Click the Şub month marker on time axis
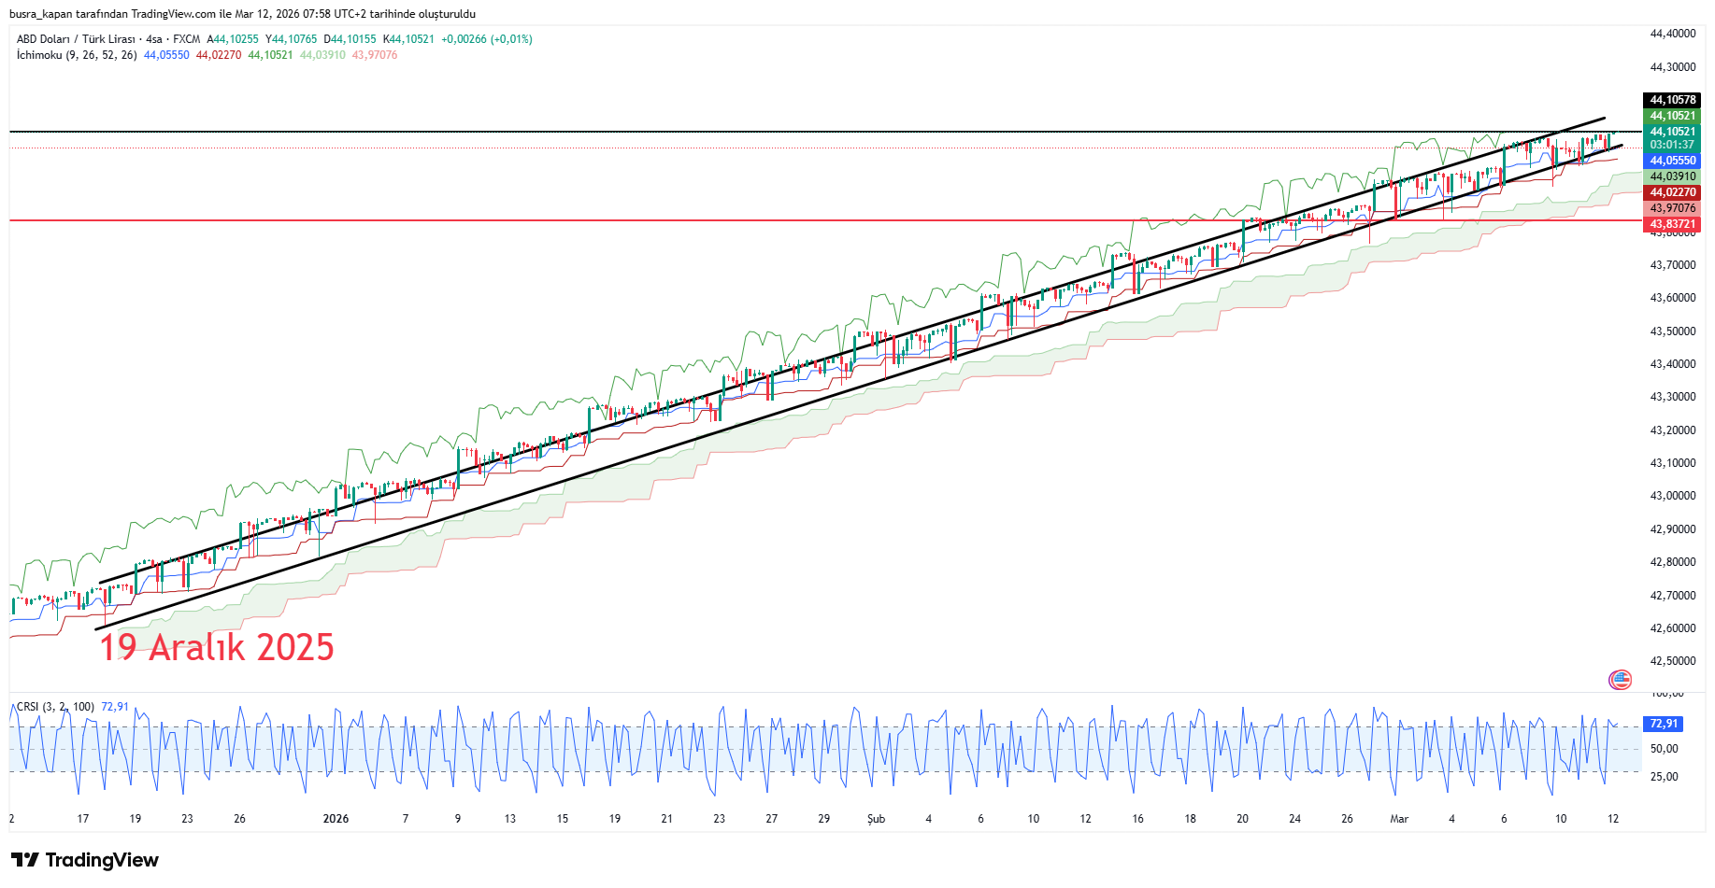 [876, 819]
